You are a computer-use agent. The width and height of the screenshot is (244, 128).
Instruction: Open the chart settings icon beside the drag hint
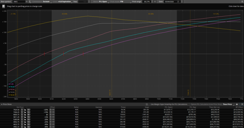(x=3, y=6)
